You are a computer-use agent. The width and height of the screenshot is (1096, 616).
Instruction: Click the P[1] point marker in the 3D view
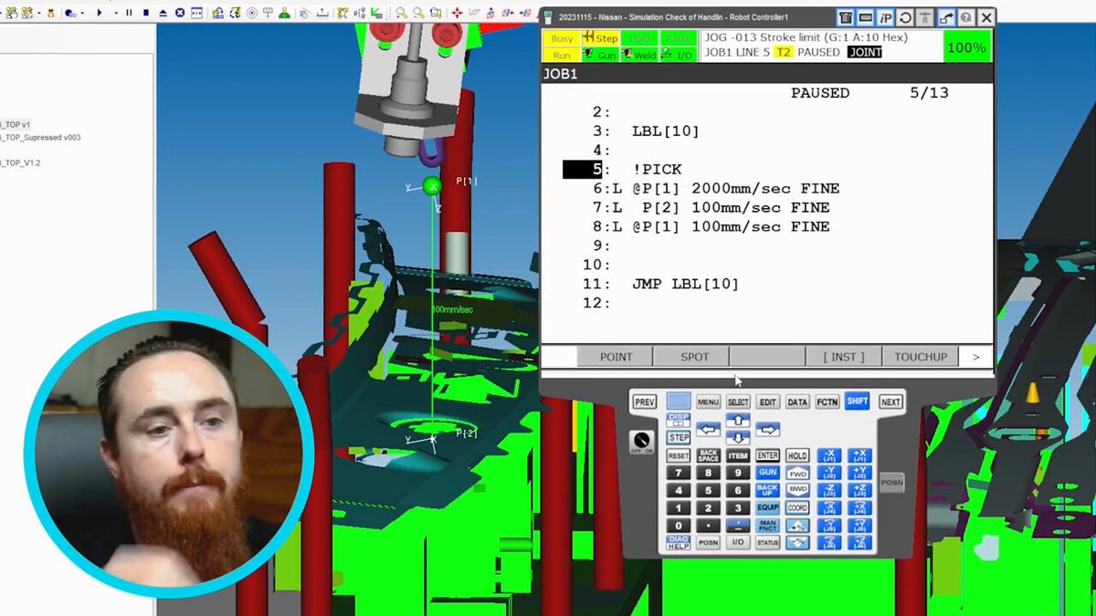pos(432,186)
